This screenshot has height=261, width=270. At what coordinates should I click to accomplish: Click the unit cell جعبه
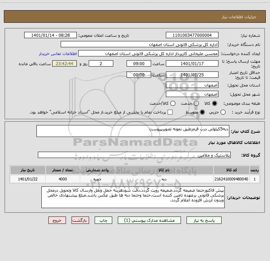pos(97,179)
